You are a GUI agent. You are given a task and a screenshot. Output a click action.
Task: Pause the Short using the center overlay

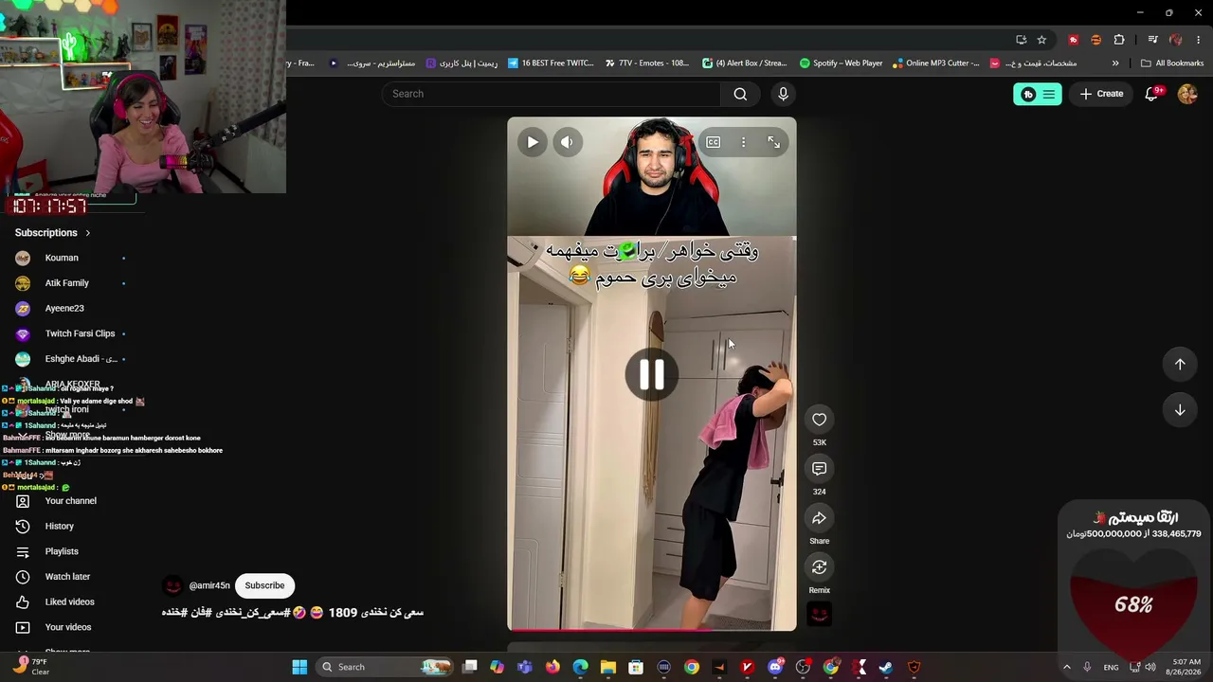click(652, 374)
